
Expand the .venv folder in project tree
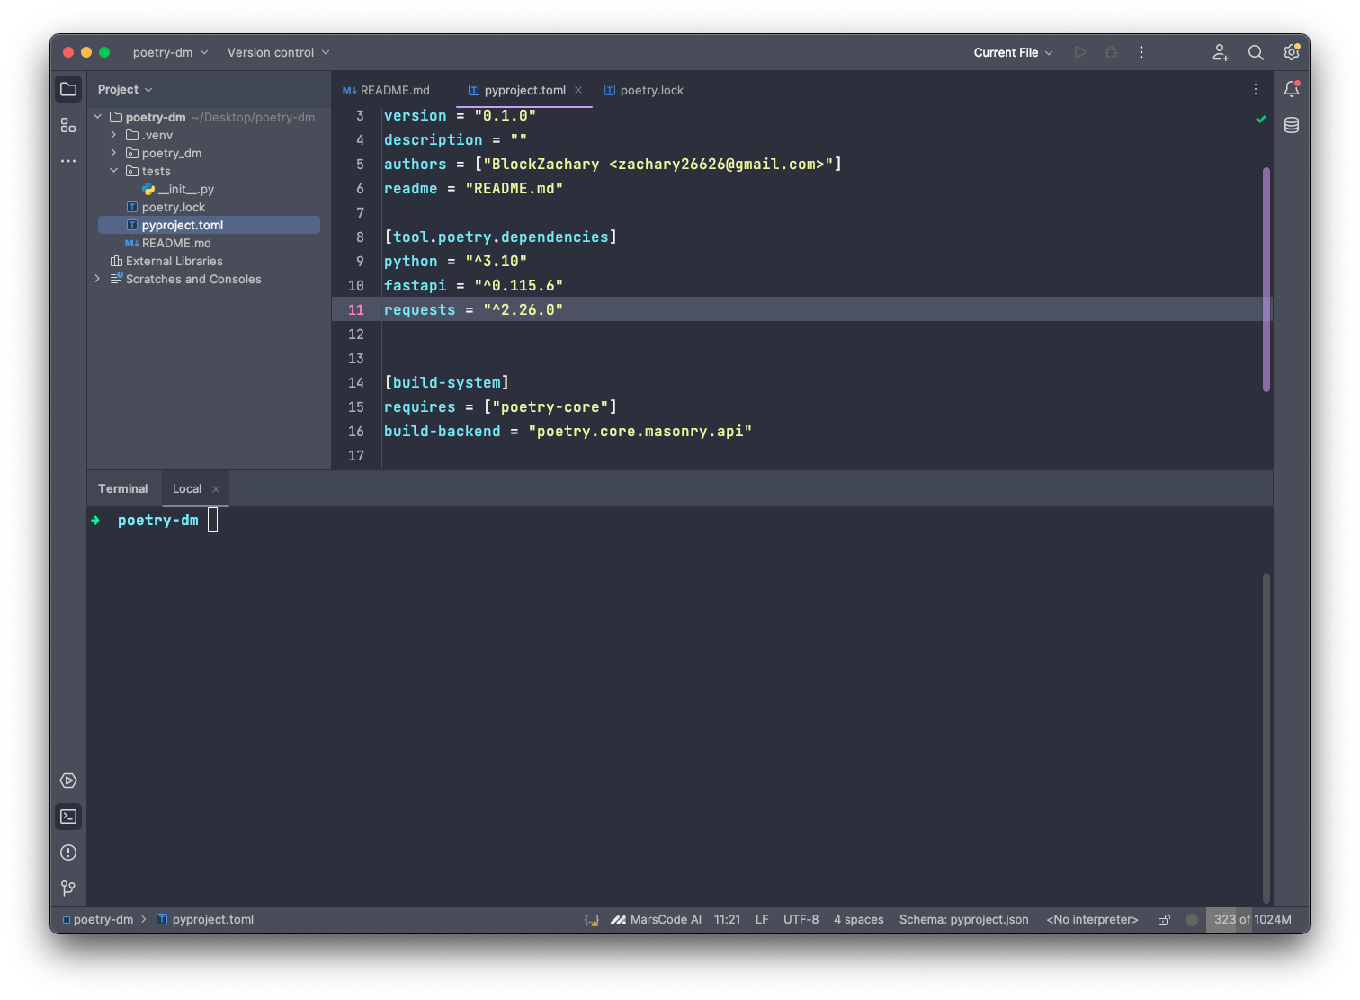click(x=114, y=135)
